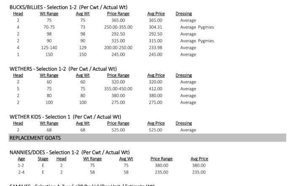The image size is (295, 186).
Task: Select the NANNIES/DOES Selection 1-2 heading
Action: [x=70, y=152]
